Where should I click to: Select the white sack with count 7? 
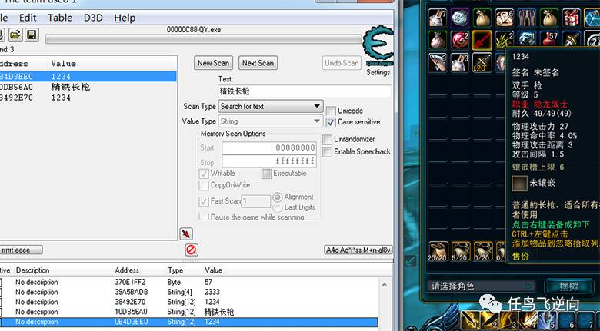[438, 18]
